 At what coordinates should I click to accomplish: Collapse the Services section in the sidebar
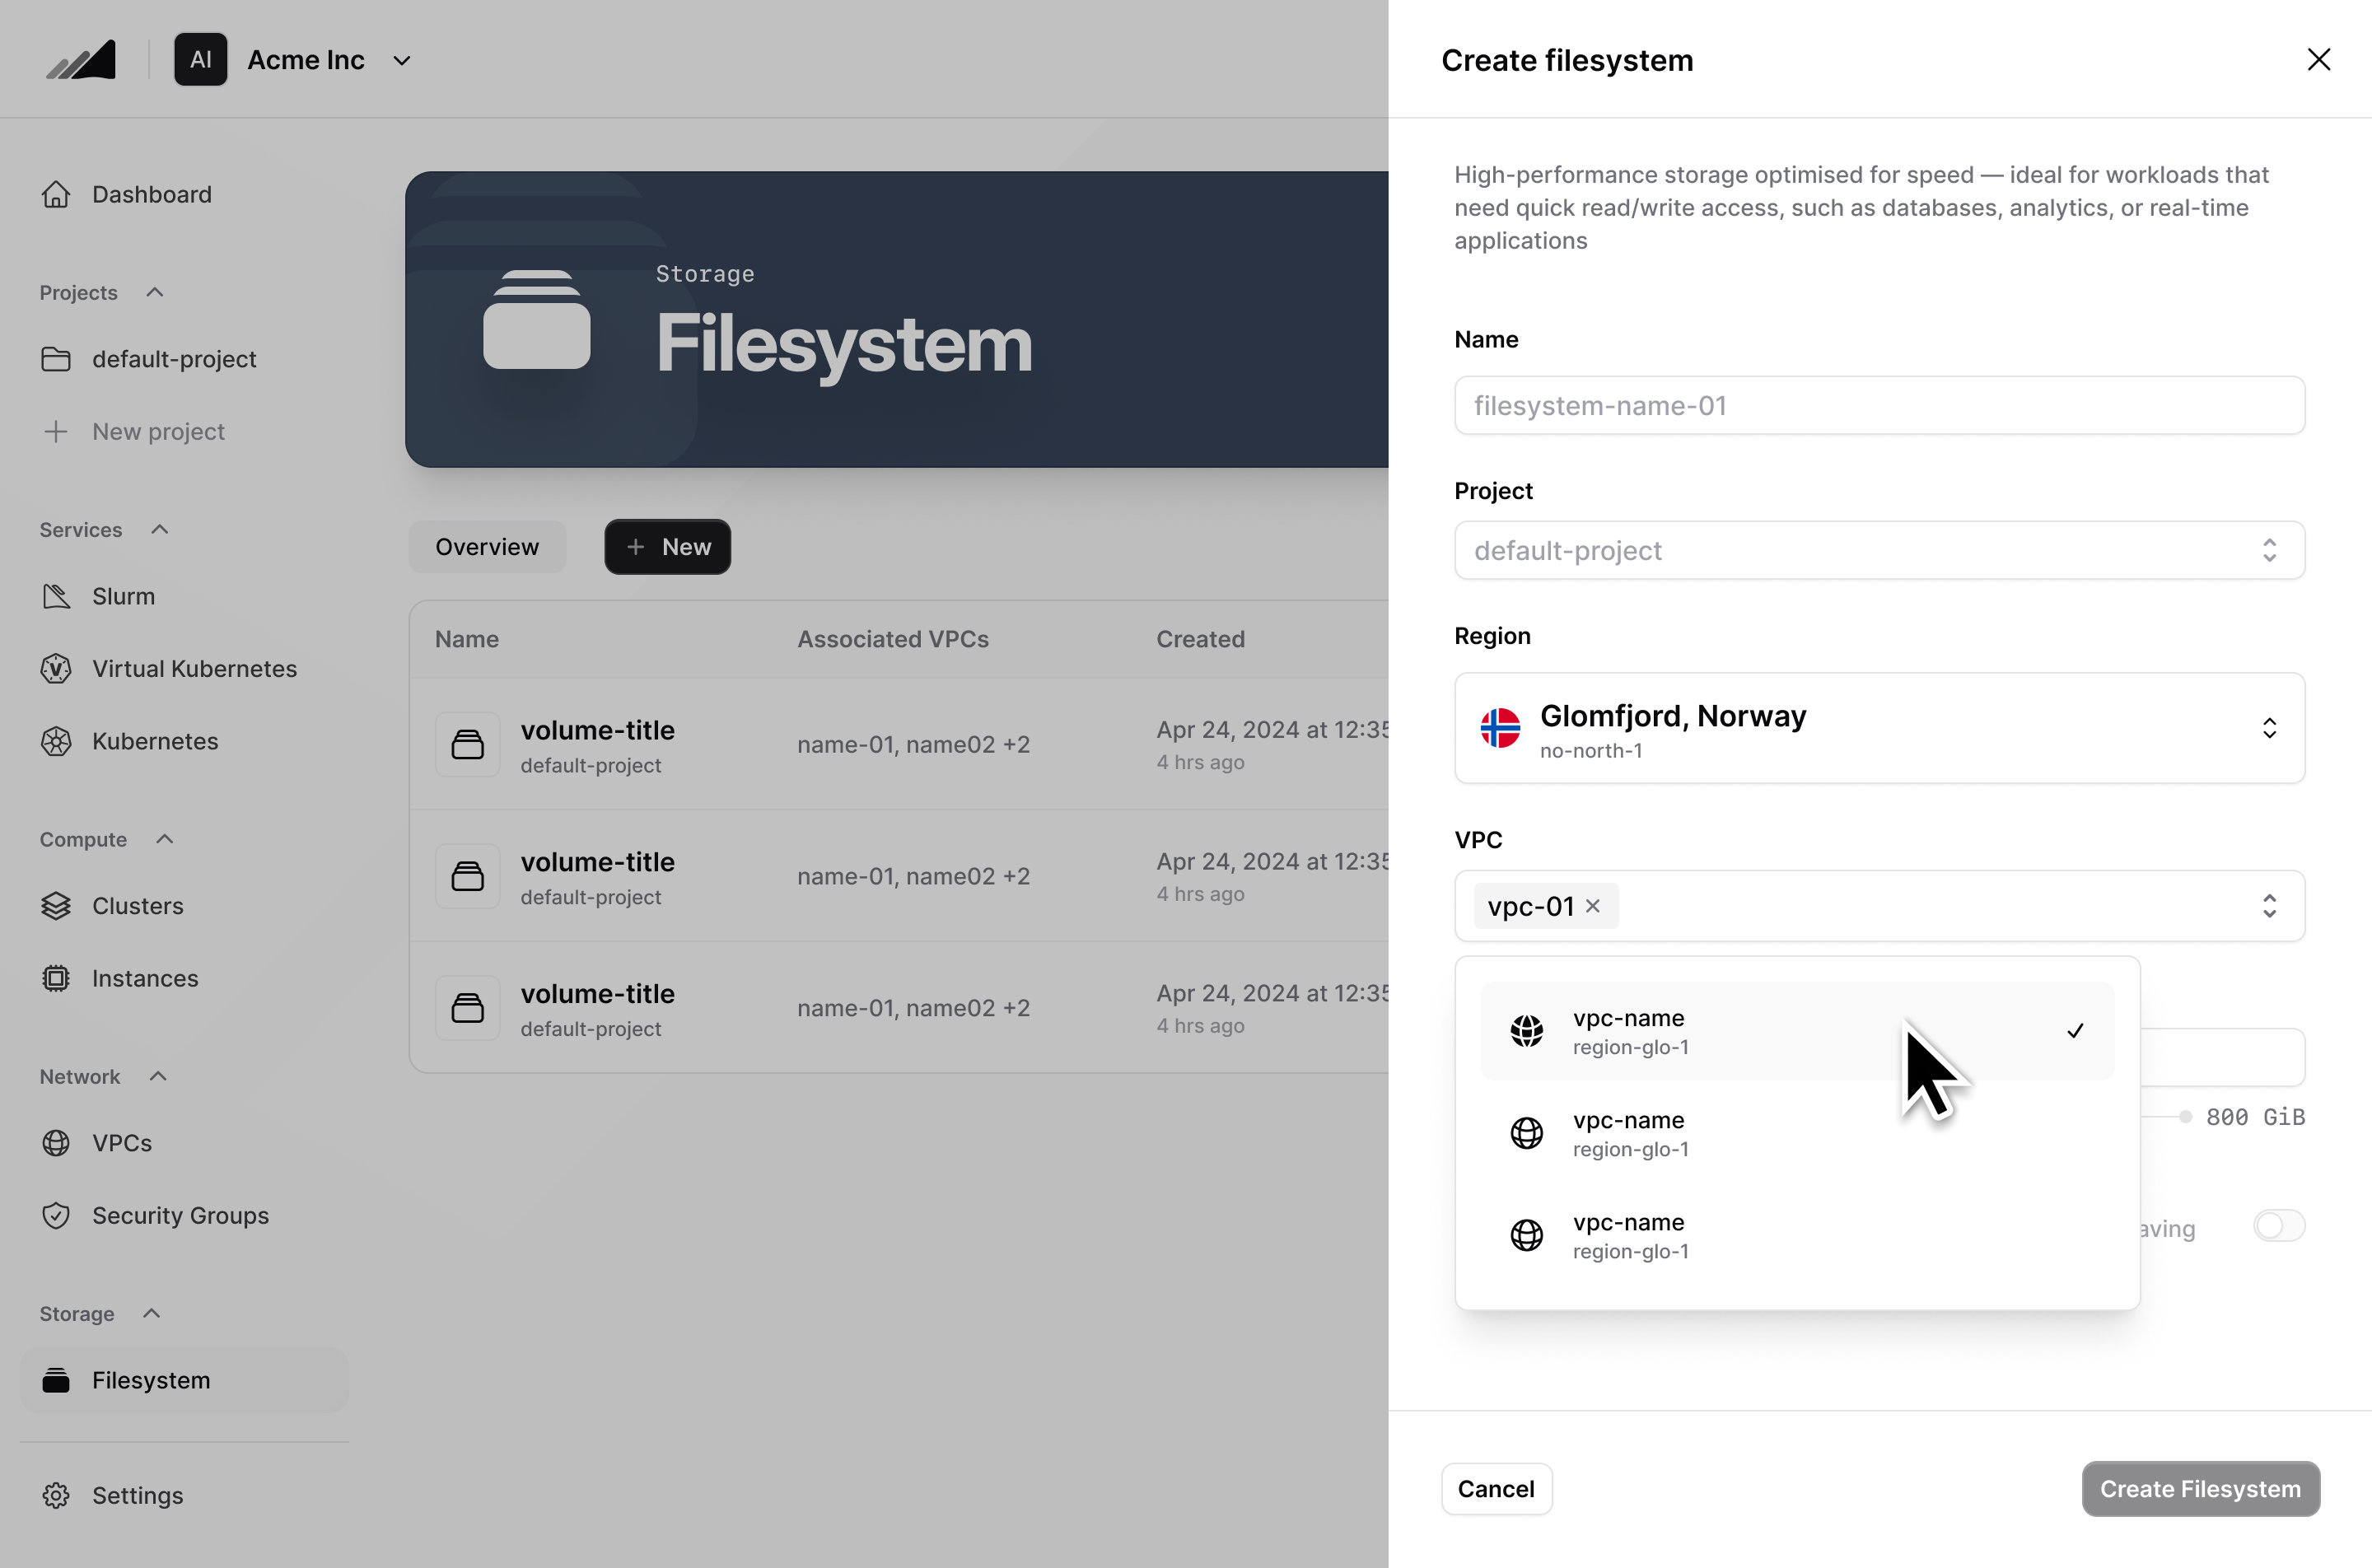pos(158,529)
